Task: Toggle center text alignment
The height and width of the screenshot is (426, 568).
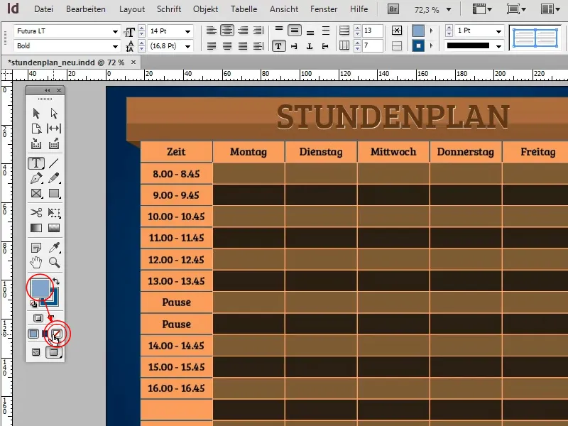Action: pos(227,31)
